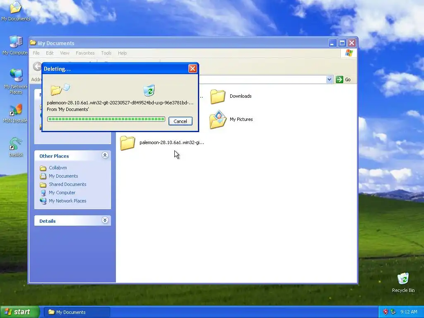Viewport: 424px width, 318px height.
Task: Open the Tools menu
Action: [106, 53]
